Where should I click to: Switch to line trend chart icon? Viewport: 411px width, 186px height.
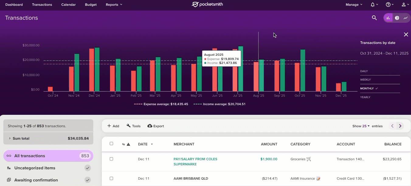(406, 18)
